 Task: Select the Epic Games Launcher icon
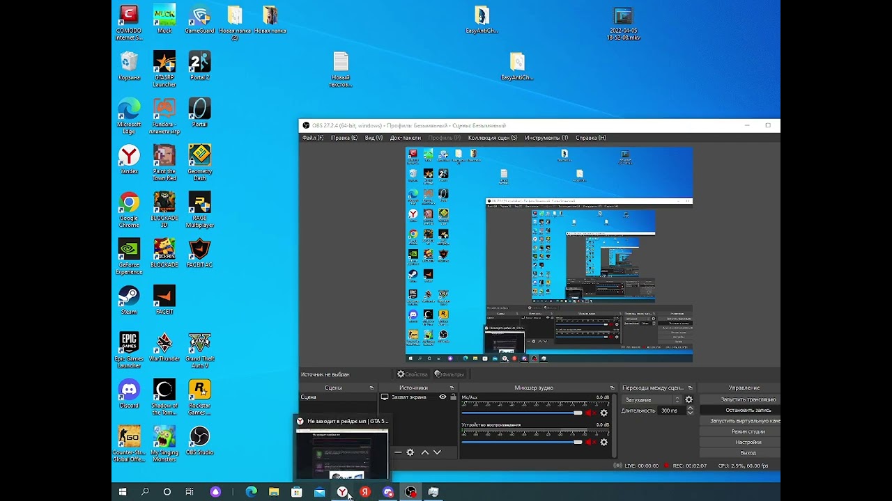(129, 350)
